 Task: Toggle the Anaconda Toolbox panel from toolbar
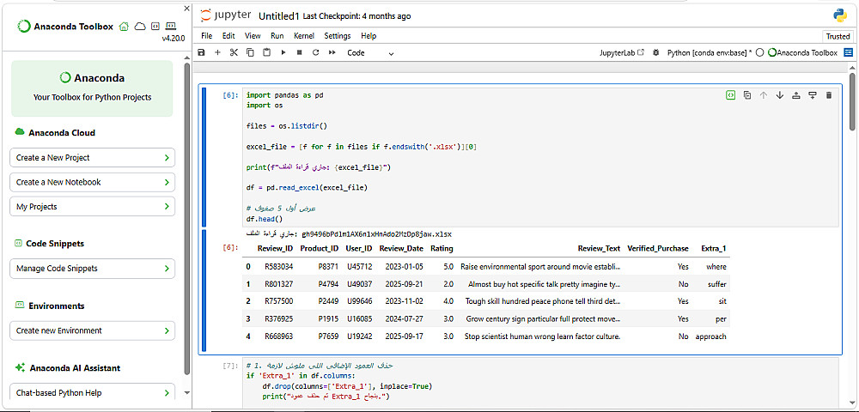coord(802,52)
